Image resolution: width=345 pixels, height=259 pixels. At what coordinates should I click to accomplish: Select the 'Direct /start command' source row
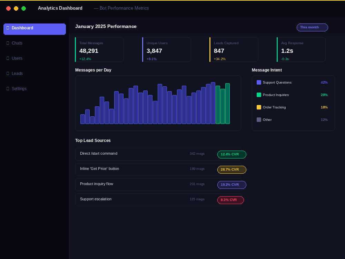click(x=158, y=154)
